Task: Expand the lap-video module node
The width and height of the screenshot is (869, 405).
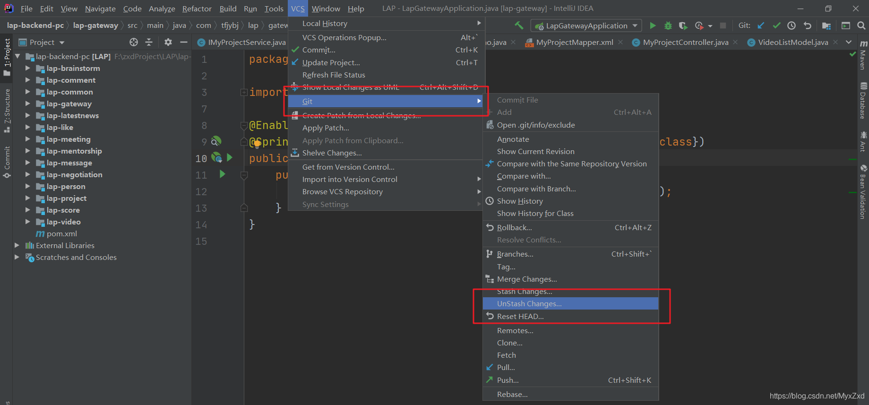Action: click(x=27, y=222)
